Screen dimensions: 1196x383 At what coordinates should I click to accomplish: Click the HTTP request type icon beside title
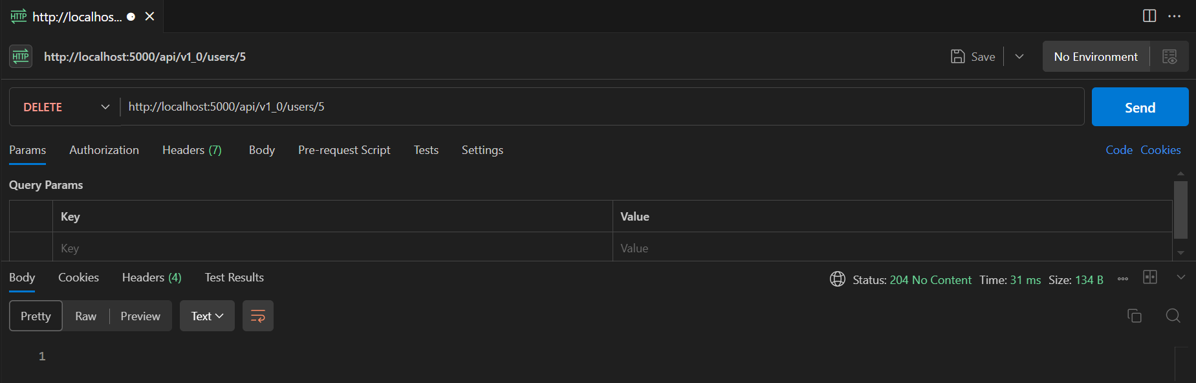click(x=21, y=56)
